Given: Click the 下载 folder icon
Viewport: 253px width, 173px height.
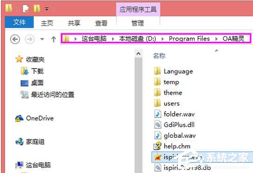Looking at the screenshot, I should [x=25, y=71].
